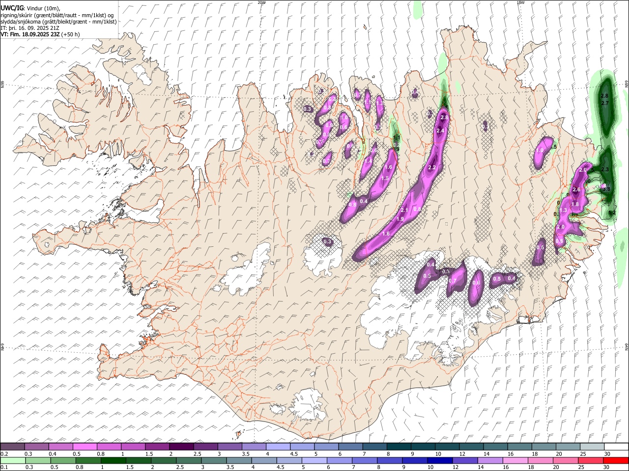Choose the grey-teal 3 swatch in lower legend row
This screenshot has width=629, height=471.
click(214, 460)
